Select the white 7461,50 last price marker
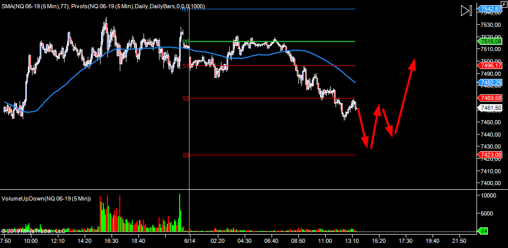Viewport: 508px width, 248px height. (490, 108)
